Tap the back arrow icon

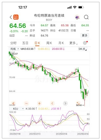[x=11, y=17]
